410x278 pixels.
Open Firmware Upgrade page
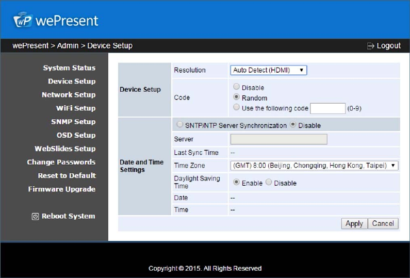click(x=62, y=189)
